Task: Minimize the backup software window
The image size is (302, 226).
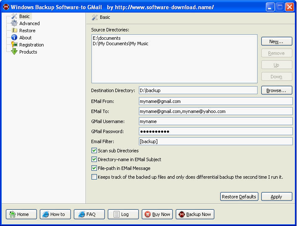Action: tap(270, 7)
